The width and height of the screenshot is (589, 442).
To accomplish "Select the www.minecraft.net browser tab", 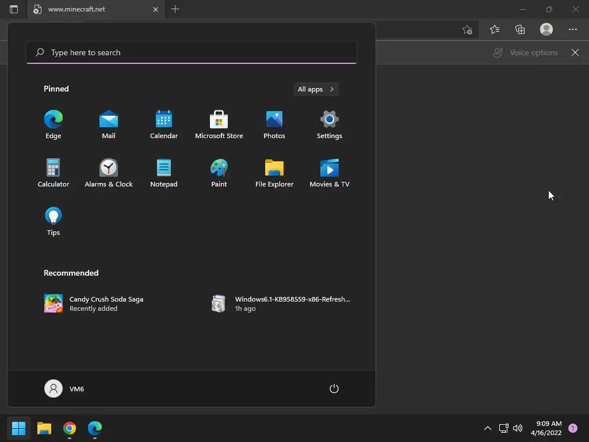I will tap(95, 9).
